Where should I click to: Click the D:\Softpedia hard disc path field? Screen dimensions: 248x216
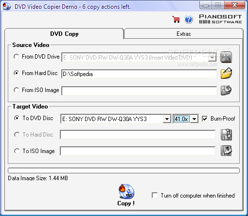point(139,74)
